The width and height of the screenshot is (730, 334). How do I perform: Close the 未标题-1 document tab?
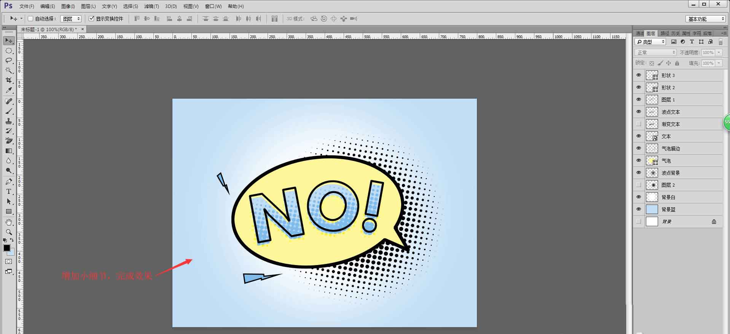(x=83, y=29)
